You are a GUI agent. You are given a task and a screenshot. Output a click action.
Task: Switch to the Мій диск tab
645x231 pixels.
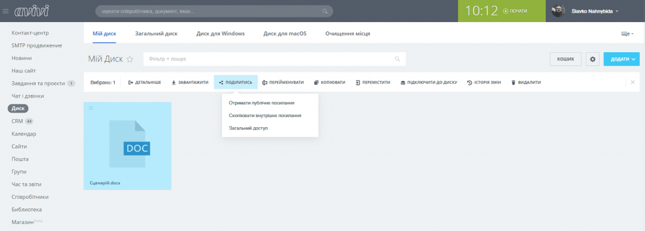pos(105,34)
